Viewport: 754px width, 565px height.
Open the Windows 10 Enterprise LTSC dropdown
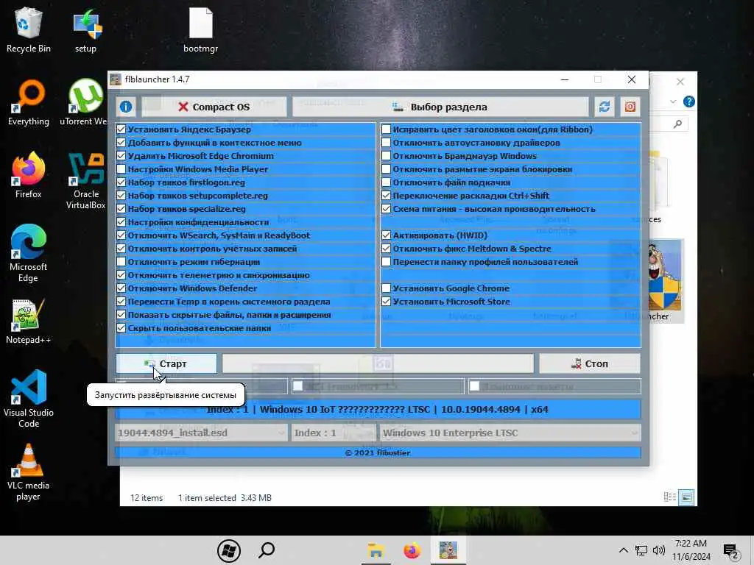[x=510, y=433]
